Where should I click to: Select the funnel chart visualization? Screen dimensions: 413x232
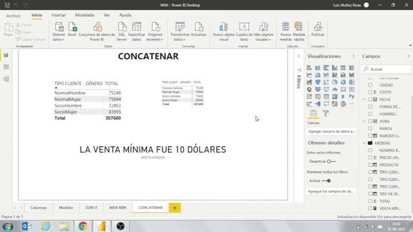[x=317, y=82]
